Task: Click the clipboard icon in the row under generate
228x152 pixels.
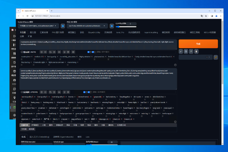Action: pyautogui.click(x=196, y=51)
